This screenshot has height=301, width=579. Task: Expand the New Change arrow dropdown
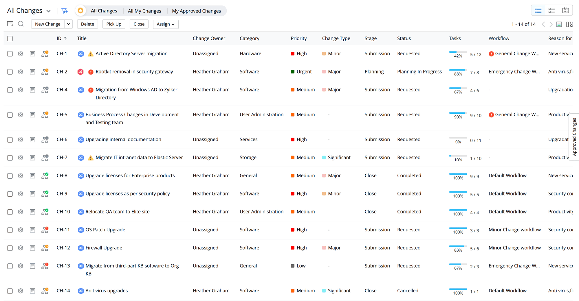pos(68,24)
